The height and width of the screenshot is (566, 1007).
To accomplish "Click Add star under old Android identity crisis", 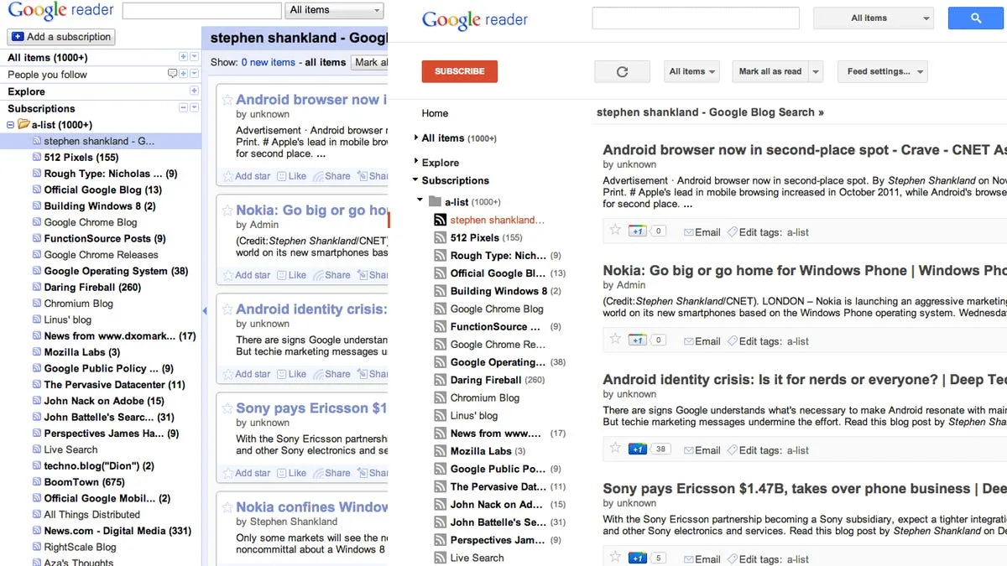I will pos(246,374).
